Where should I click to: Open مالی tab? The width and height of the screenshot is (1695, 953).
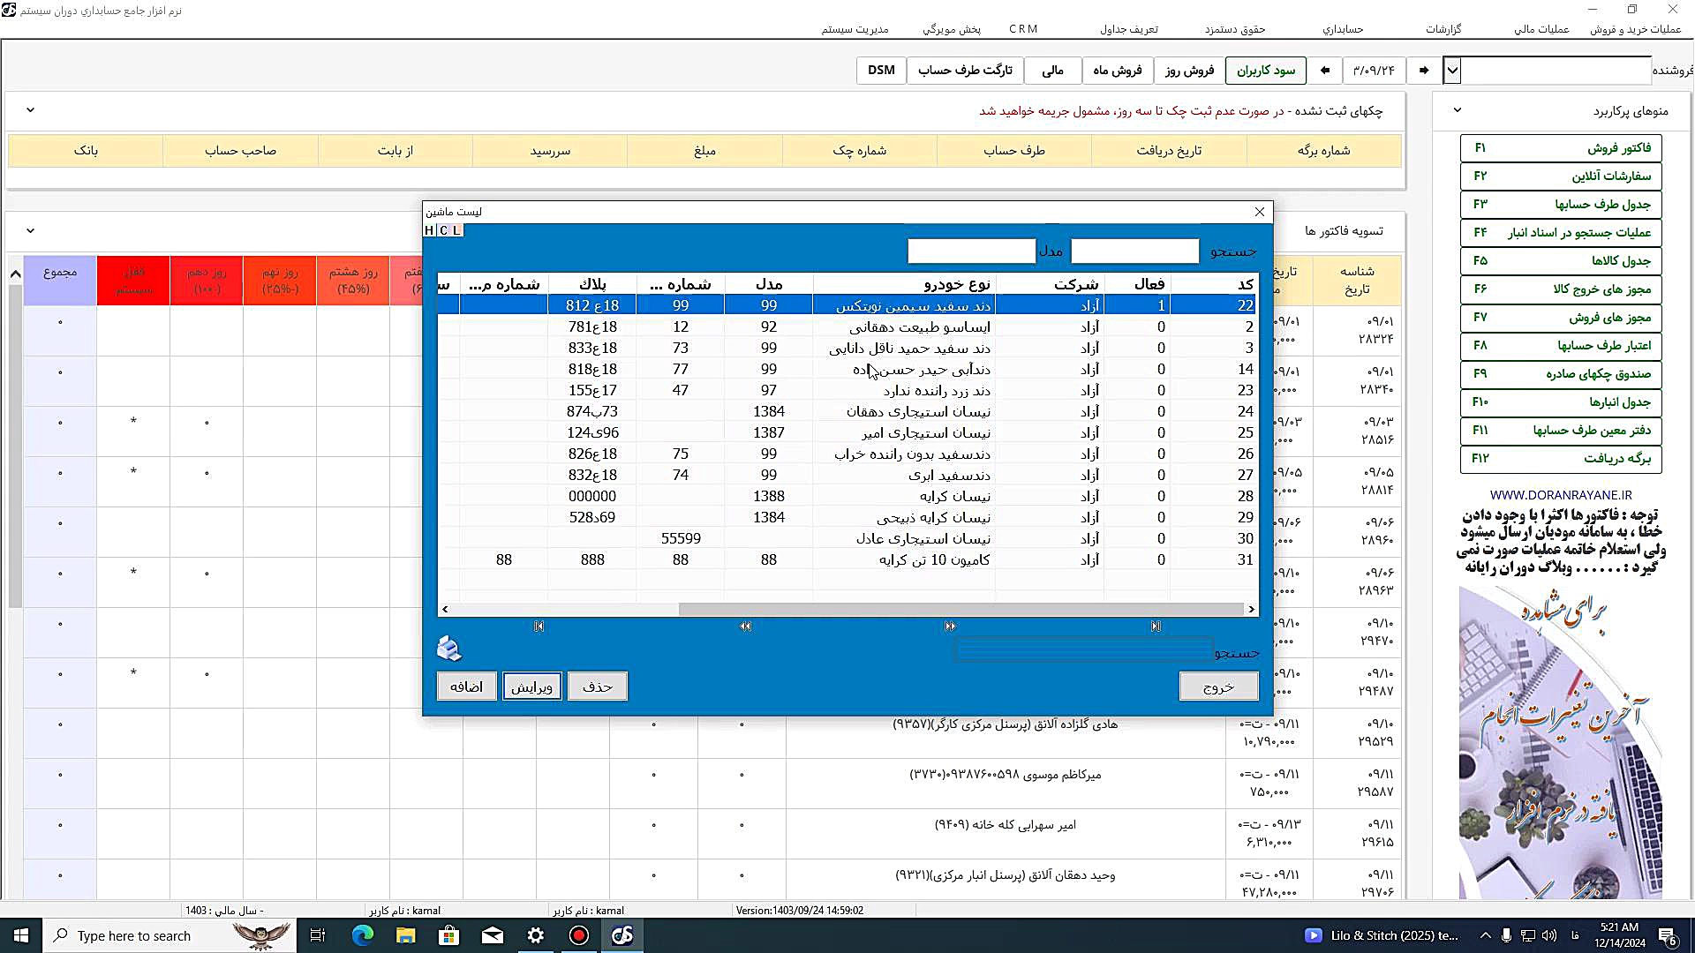pyautogui.click(x=1052, y=71)
